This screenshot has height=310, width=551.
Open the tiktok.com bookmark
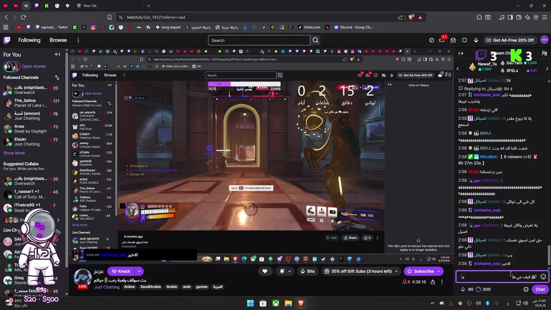pos(308,27)
